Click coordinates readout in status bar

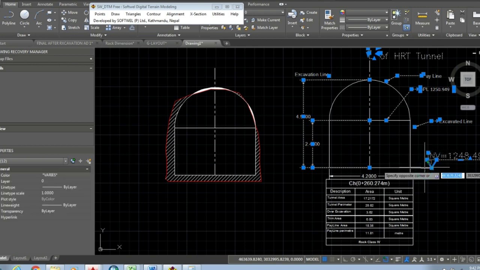270,259
